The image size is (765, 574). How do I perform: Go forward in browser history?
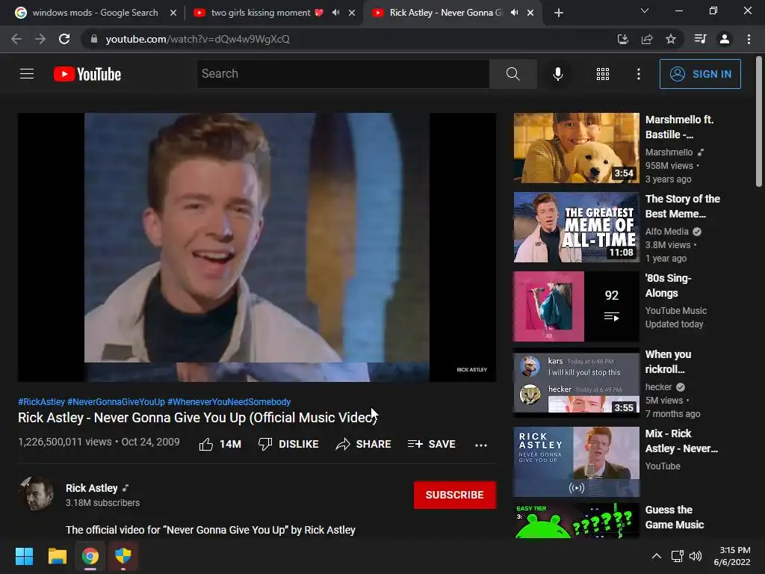[40, 39]
